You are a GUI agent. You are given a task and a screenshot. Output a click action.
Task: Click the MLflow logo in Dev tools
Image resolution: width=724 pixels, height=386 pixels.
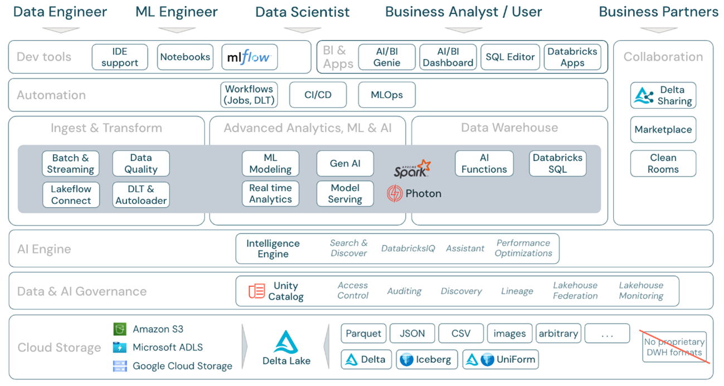pos(249,57)
